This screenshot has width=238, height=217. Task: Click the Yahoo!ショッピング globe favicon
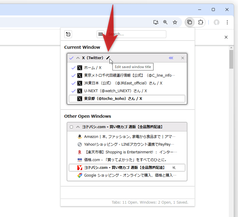tap(80, 144)
